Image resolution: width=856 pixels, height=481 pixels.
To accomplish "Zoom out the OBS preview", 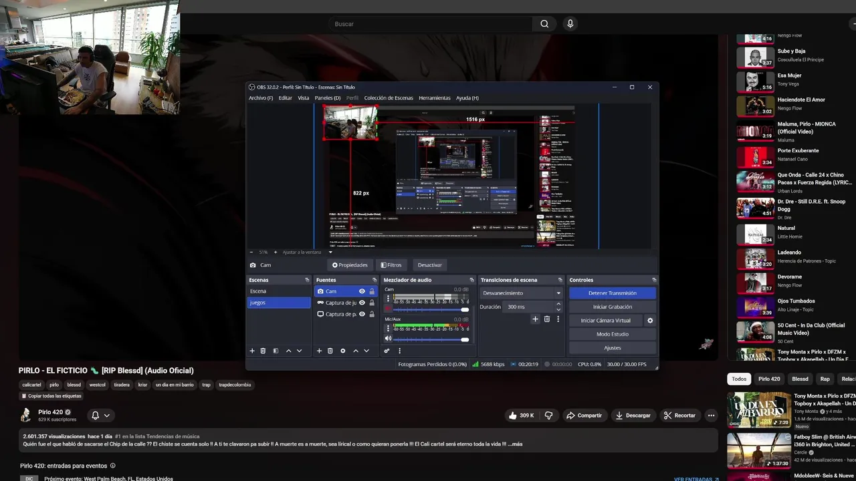I will coord(251,252).
